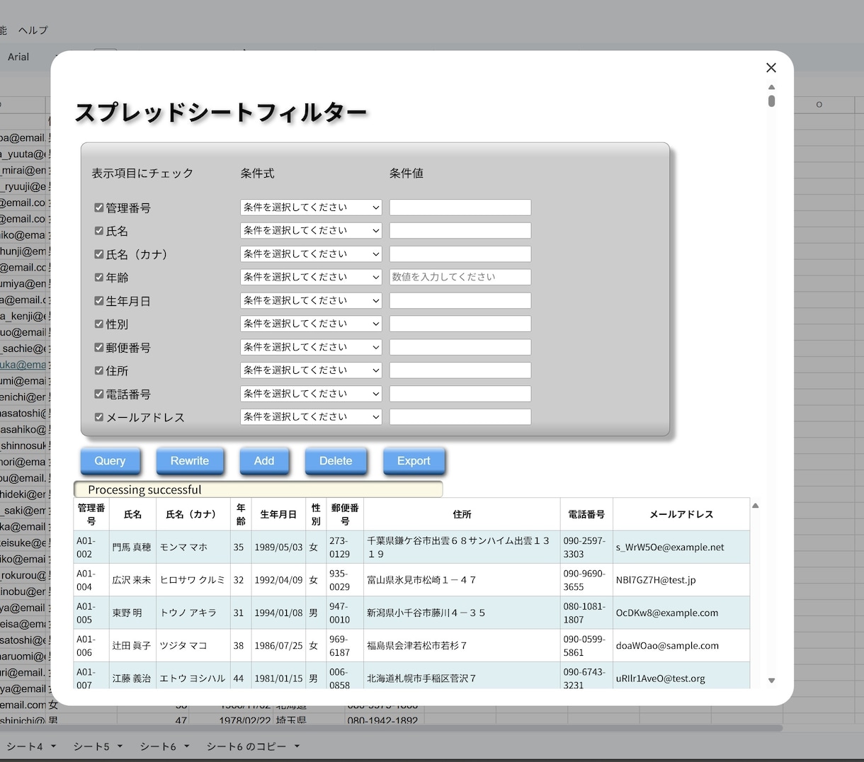Toggle the 氏名（カナ） checkbox
This screenshot has width=864, height=762.
tap(99, 254)
